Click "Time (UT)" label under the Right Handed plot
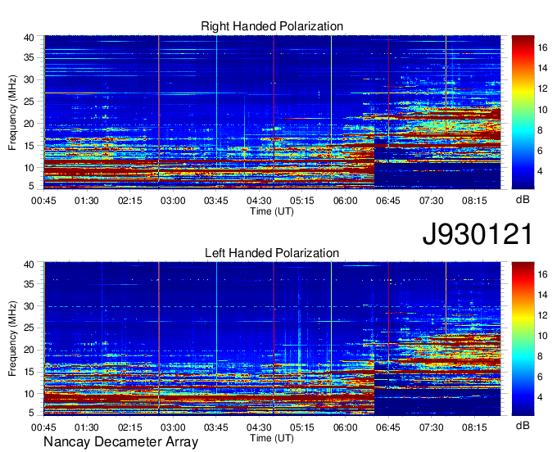The width and height of the screenshot is (557, 452). click(272, 211)
